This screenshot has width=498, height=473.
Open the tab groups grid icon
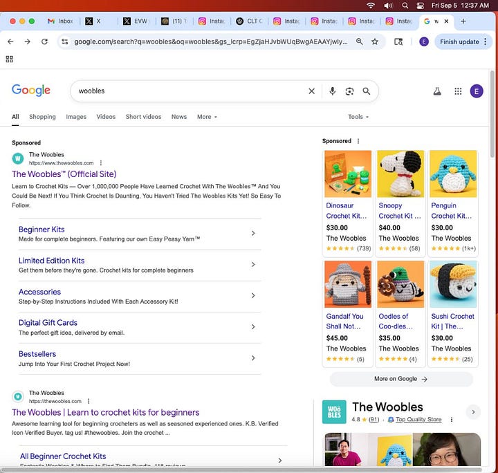click(10, 59)
